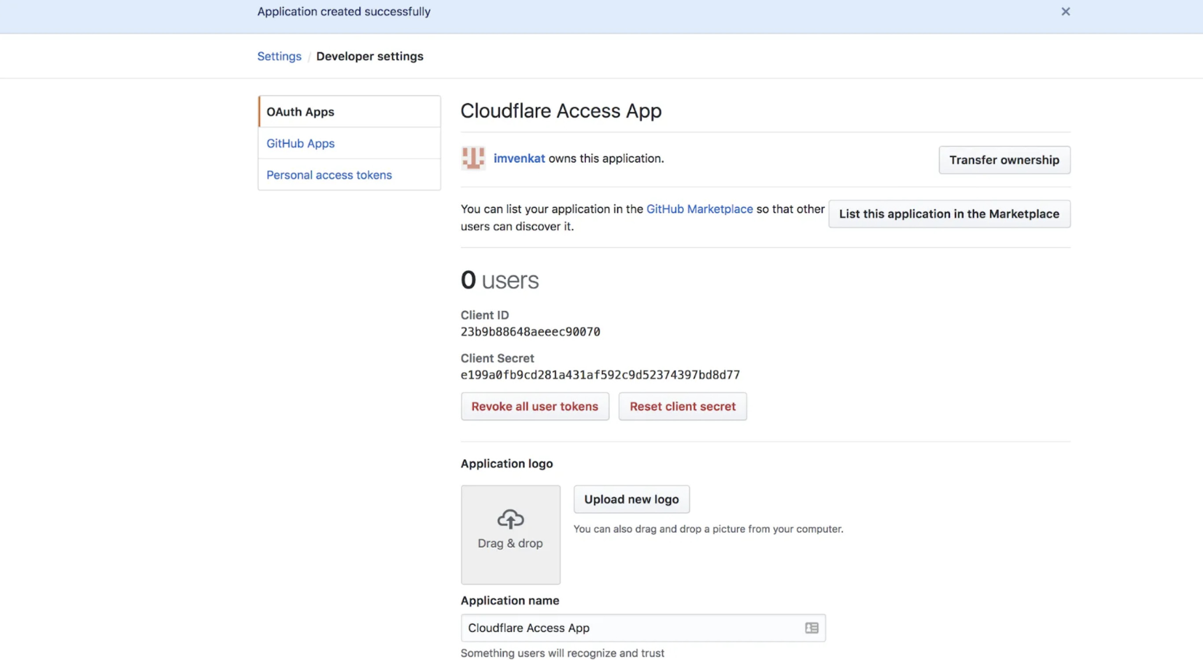The width and height of the screenshot is (1203, 660).
Task: Click the Upload new logo button
Action: pos(631,499)
